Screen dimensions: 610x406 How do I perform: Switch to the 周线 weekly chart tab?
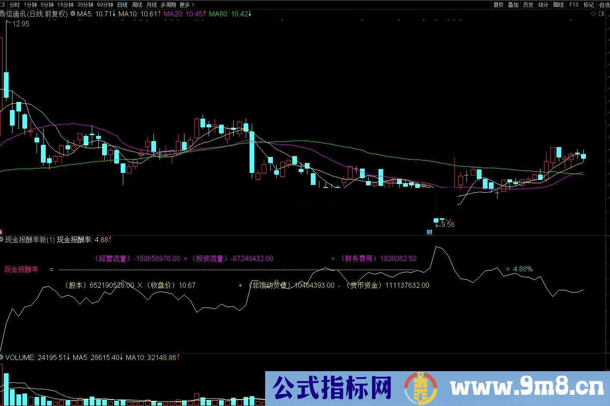pyautogui.click(x=136, y=5)
